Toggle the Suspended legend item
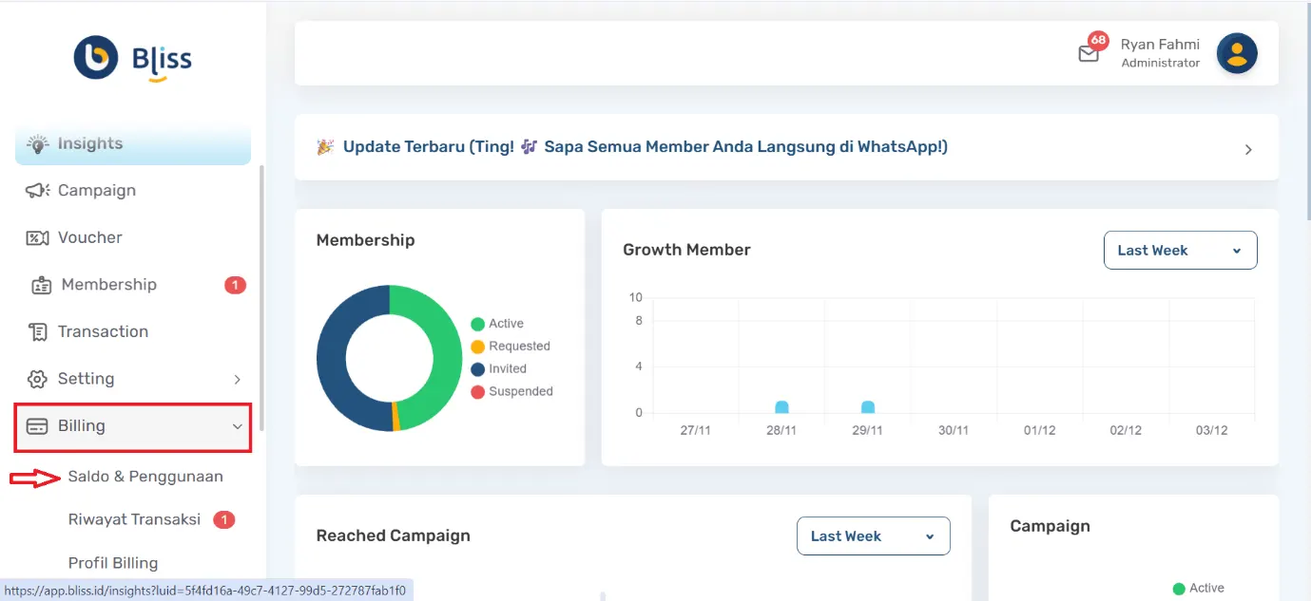The height and width of the screenshot is (601, 1311). pyautogui.click(x=511, y=391)
